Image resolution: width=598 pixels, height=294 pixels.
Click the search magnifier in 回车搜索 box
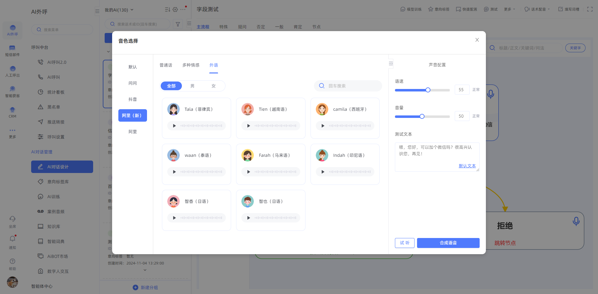[x=322, y=86]
